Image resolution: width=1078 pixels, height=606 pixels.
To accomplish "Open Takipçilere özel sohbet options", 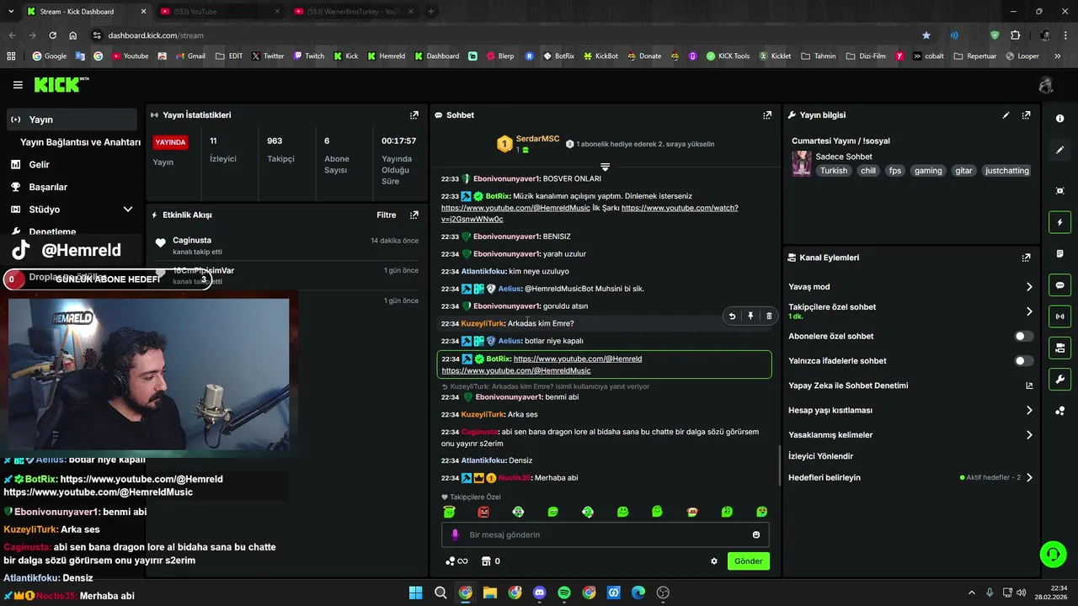I will point(1029,311).
